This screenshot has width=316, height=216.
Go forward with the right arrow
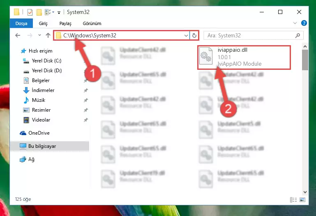tap(30, 35)
